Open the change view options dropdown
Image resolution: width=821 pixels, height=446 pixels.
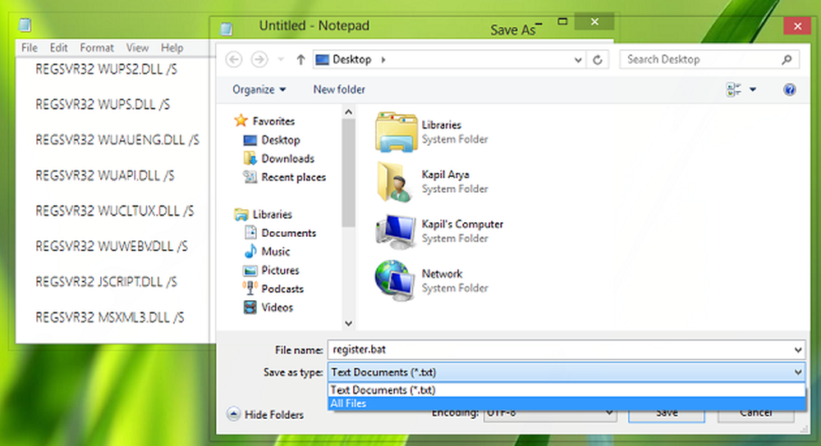(752, 90)
